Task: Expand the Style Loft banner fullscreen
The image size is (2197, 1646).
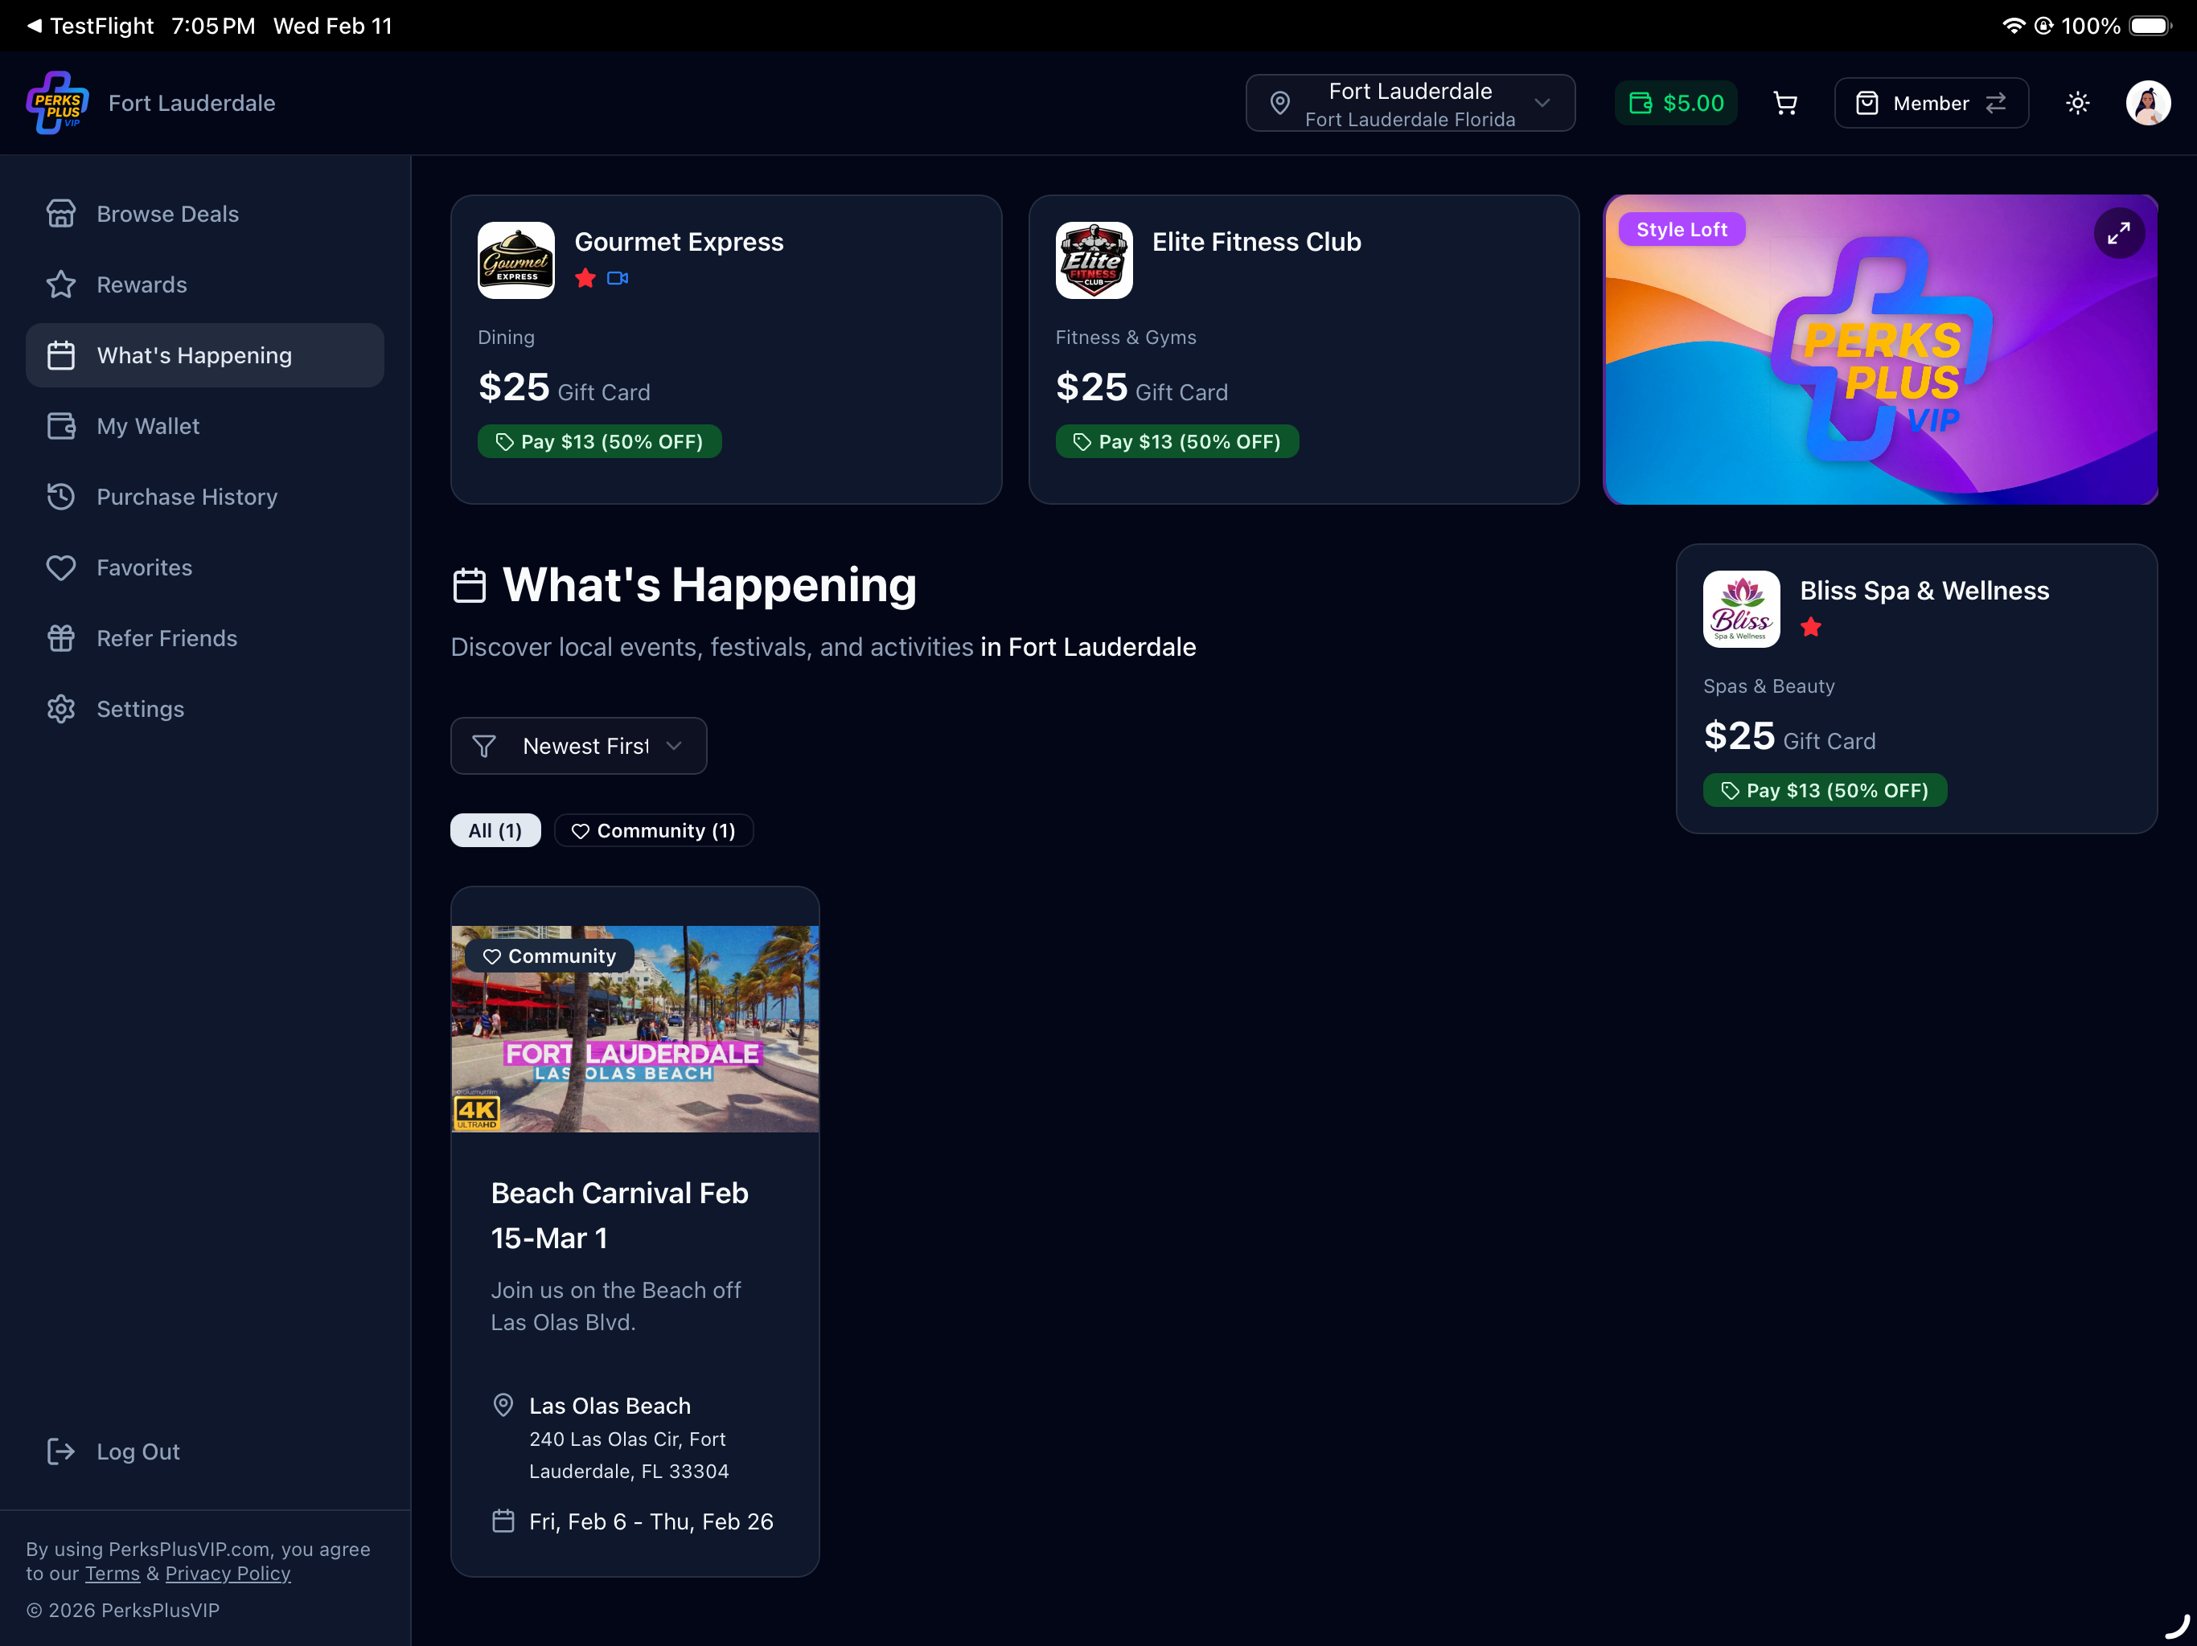Action: pos(2118,233)
